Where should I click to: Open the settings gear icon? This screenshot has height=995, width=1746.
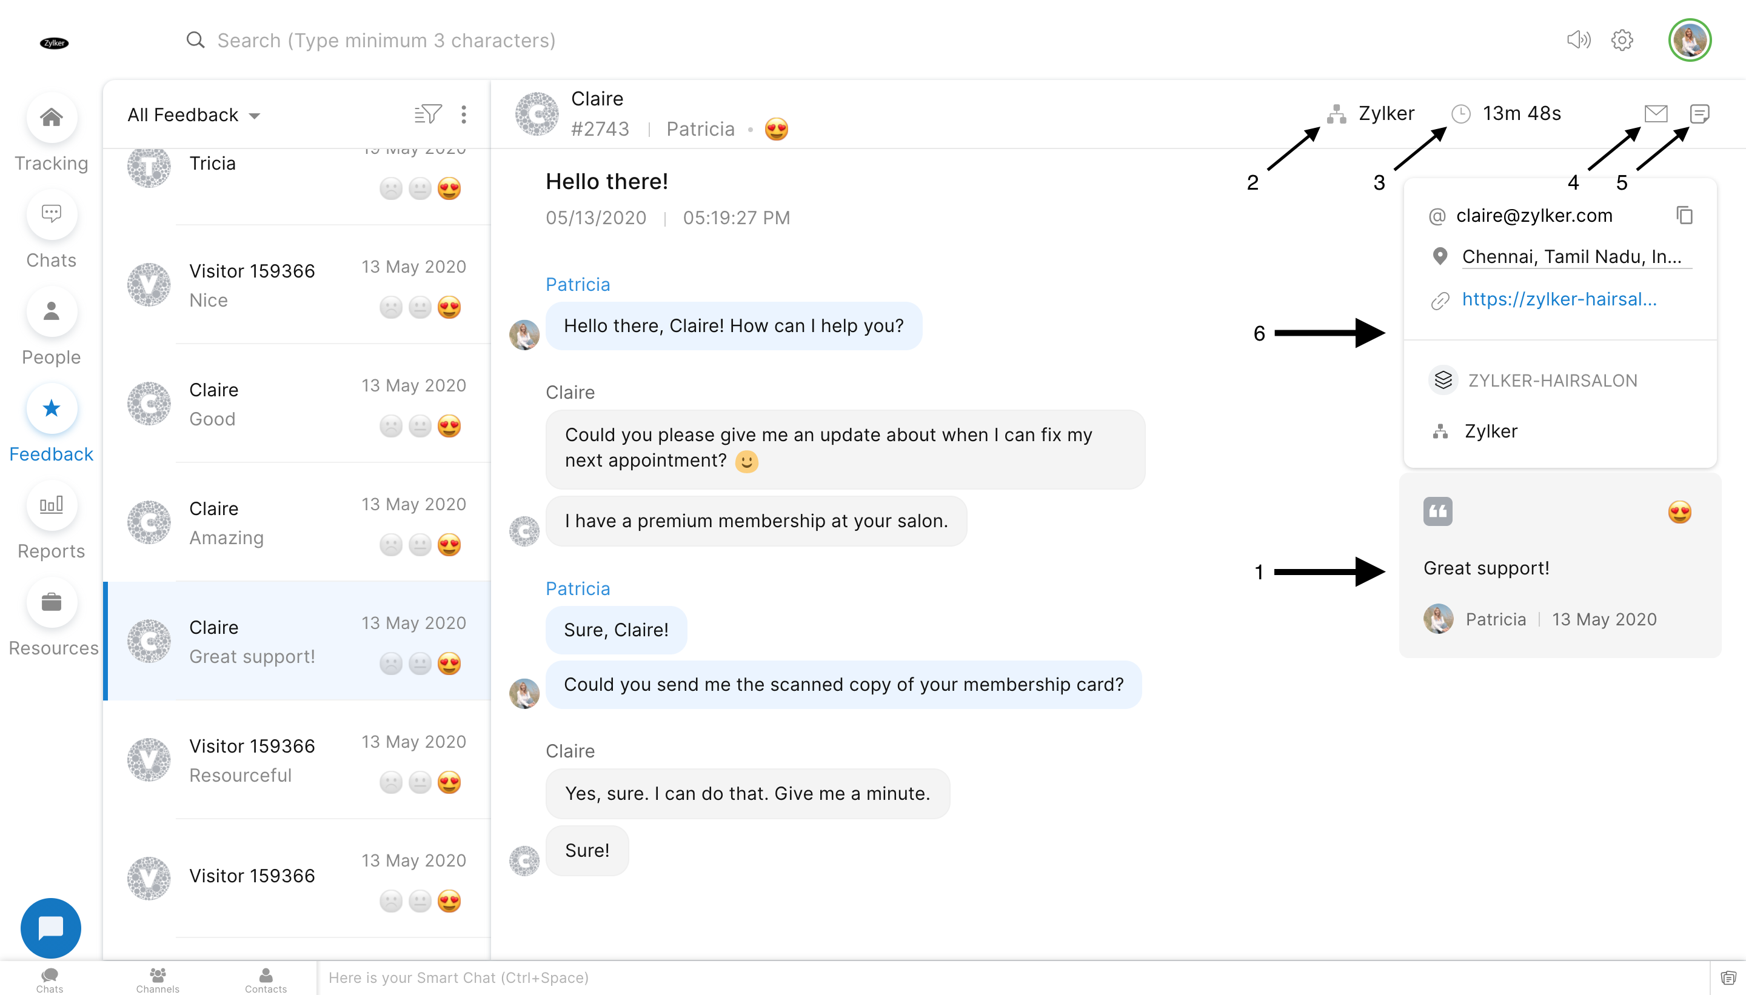coord(1622,41)
